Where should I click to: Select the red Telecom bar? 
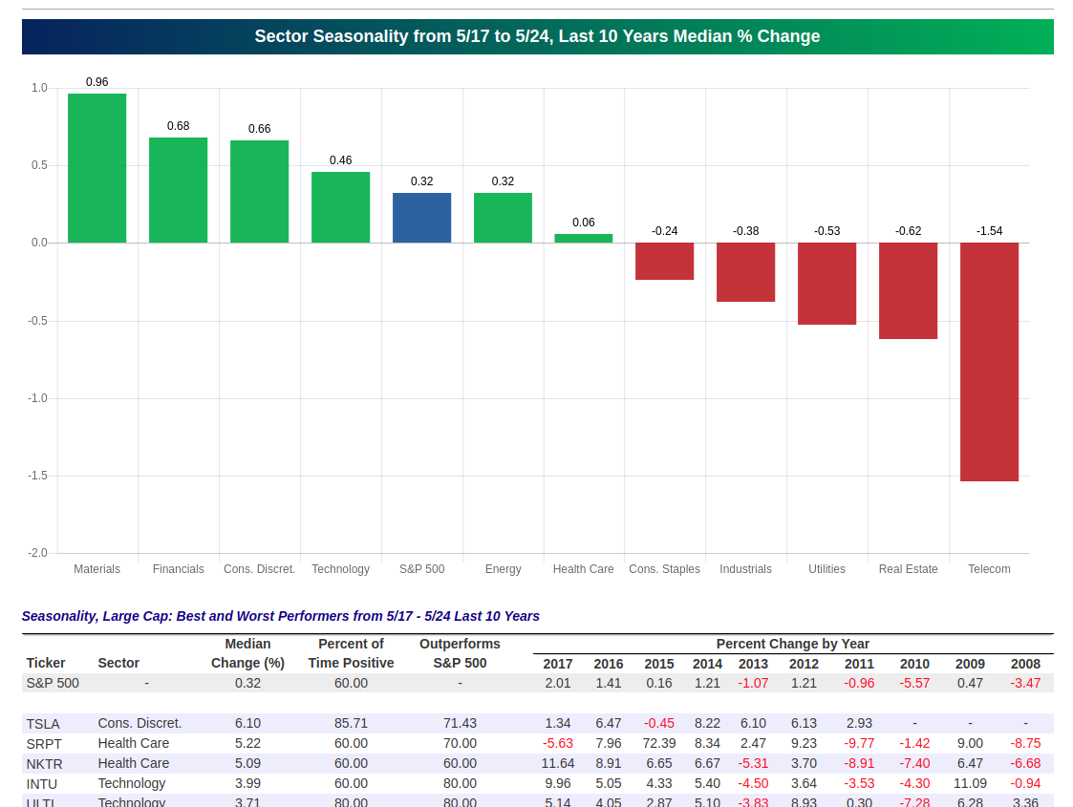coord(989,362)
